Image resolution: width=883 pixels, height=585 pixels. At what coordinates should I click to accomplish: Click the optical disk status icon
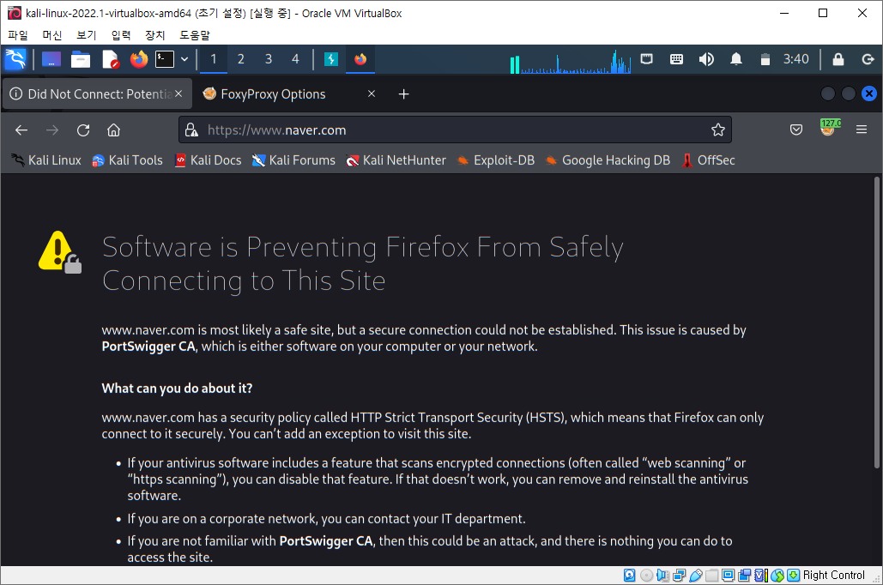coord(646,575)
